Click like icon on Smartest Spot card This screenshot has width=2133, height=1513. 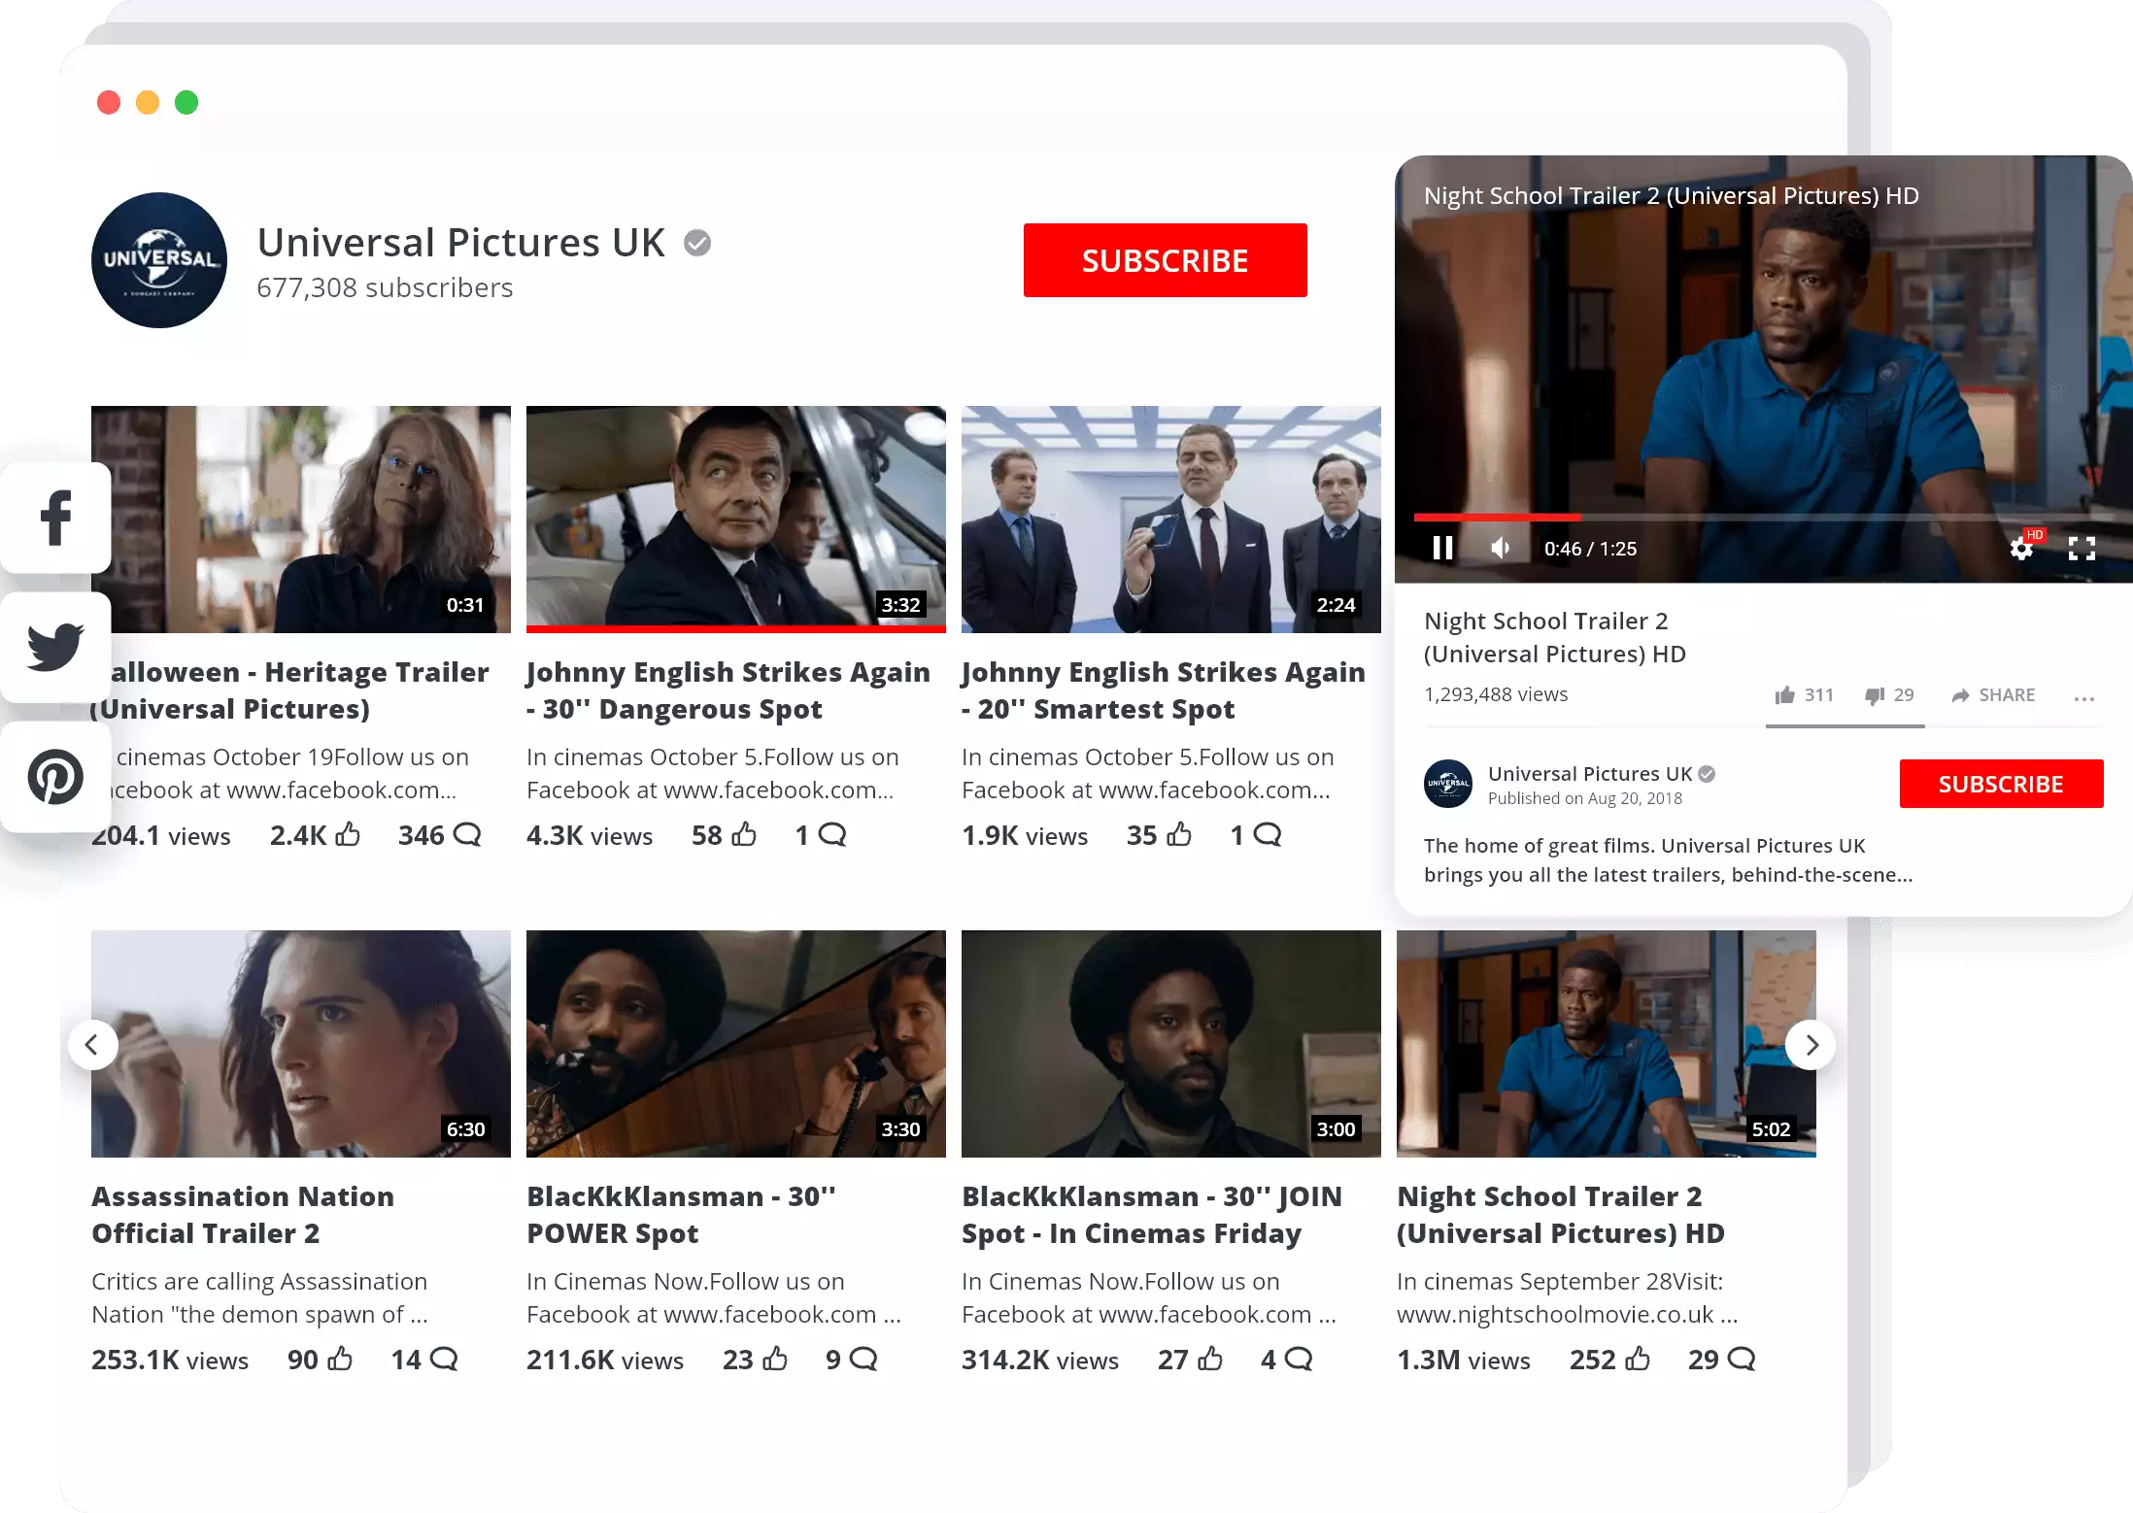pos(1179,834)
